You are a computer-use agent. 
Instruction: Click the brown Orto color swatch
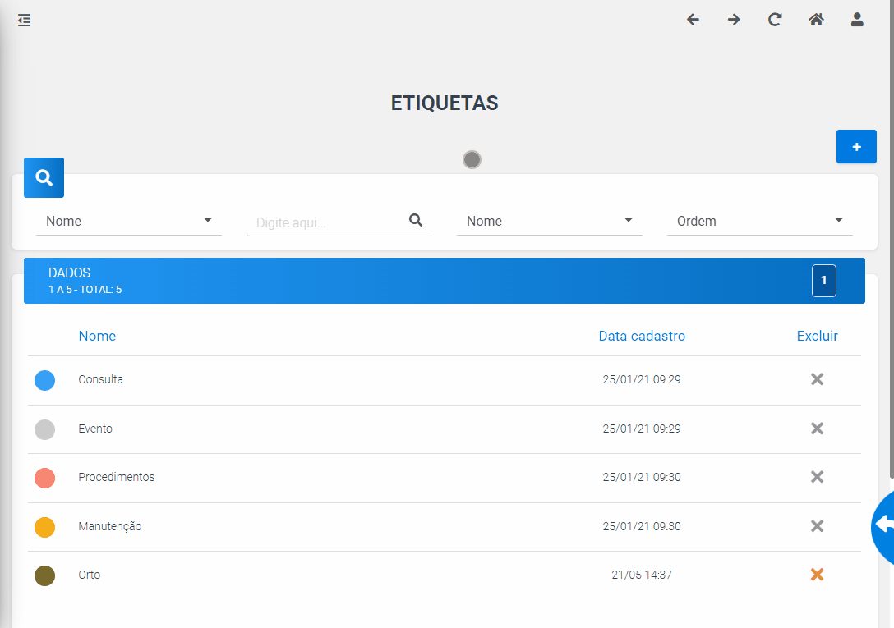point(44,575)
